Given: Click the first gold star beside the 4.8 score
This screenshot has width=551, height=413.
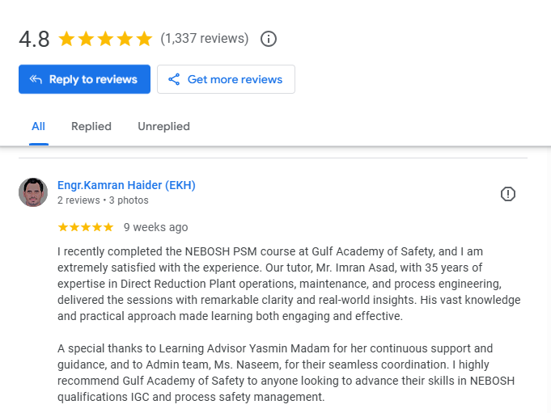Looking at the screenshot, I should (66, 39).
